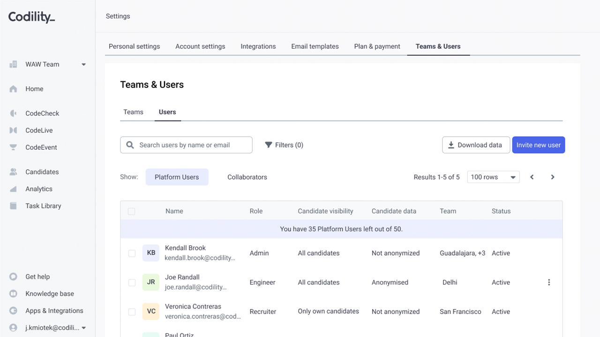The height and width of the screenshot is (337, 600).
Task: Click the Download data button
Action: tap(475, 145)
